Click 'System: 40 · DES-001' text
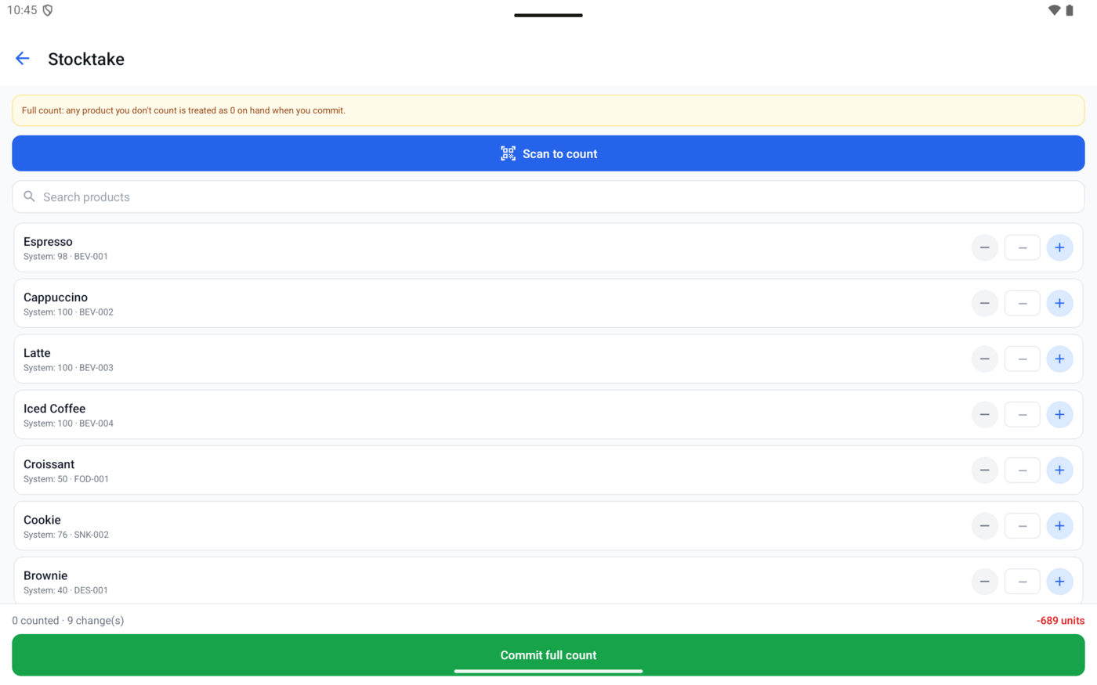The height and width of the screenshot is (685, 1097). pyautogui.click(x=66, y=590)
